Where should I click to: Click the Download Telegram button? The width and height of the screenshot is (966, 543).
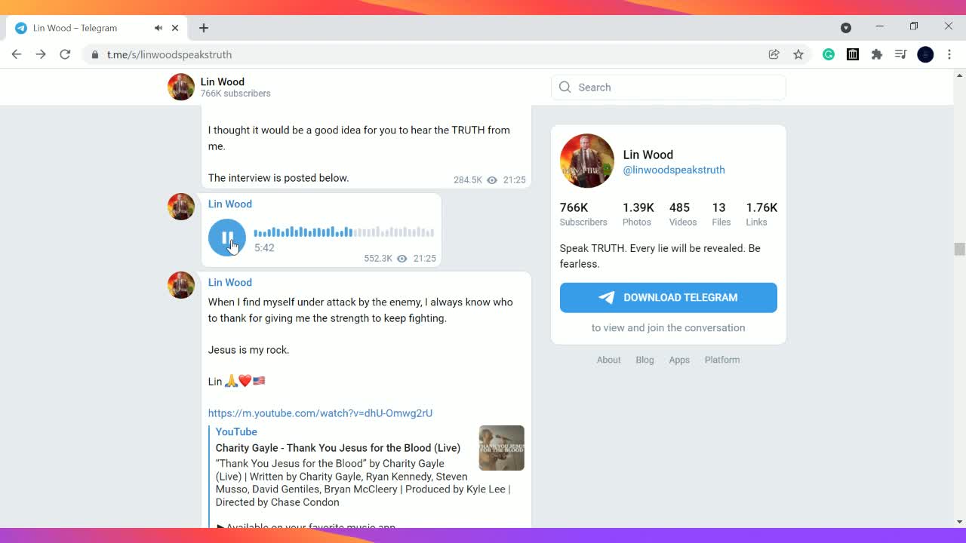[669, 298]
